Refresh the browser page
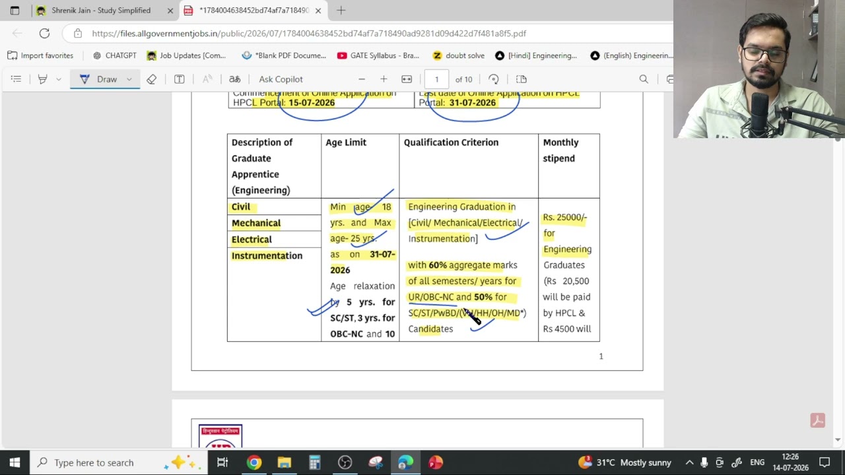 click(x=44, y=33)
